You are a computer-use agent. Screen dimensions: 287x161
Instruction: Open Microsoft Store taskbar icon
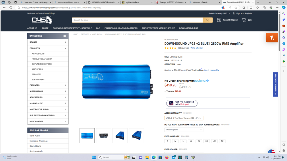pos(160,157)
